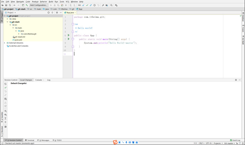The height and width of the screenshot is (145, 245).
Task: Click Save All toolbar icon
Action: 6,5
